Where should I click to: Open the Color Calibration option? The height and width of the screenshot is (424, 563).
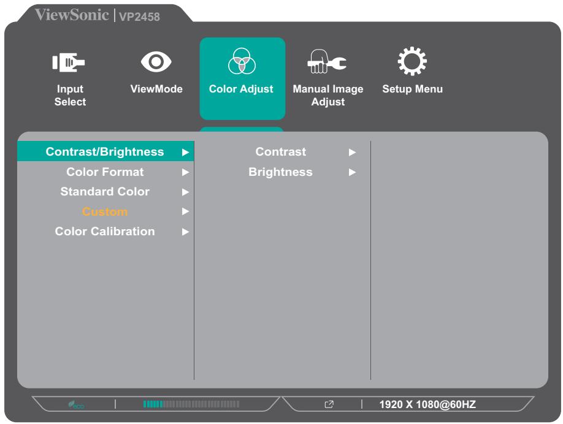(x=105, y=232)
